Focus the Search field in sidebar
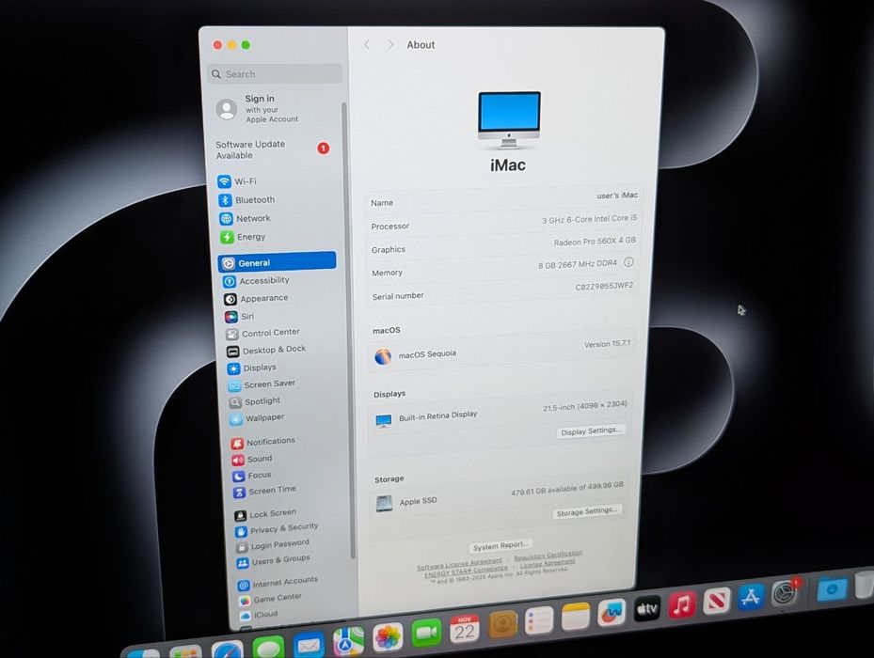The height and width of the screenshot is (658, 874). (x=275, y=74)
